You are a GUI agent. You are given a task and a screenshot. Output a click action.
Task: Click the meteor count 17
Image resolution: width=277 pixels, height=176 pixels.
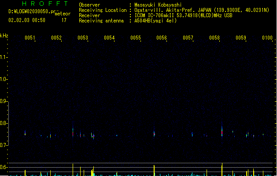point(64,20)
